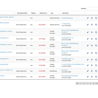The height and width of the screenshot is (98, 98).
Task: Copy the Grundanforderung row with duplicate icon
Action: tap(96, 18)
